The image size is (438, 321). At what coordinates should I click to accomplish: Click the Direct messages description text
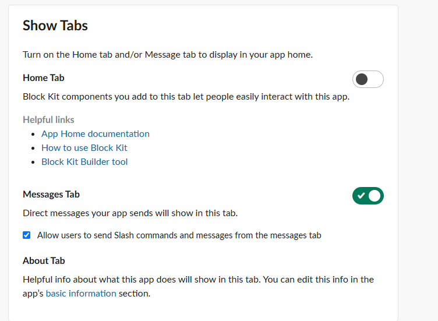130,213
